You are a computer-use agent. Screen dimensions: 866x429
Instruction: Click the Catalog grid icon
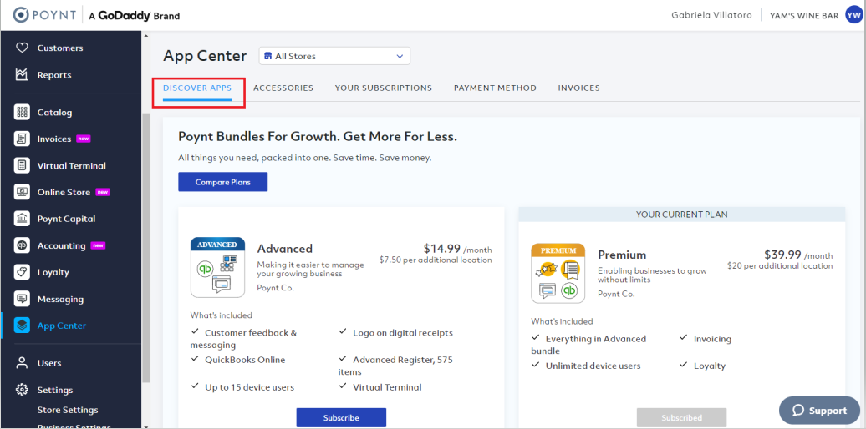coord(22,112)
